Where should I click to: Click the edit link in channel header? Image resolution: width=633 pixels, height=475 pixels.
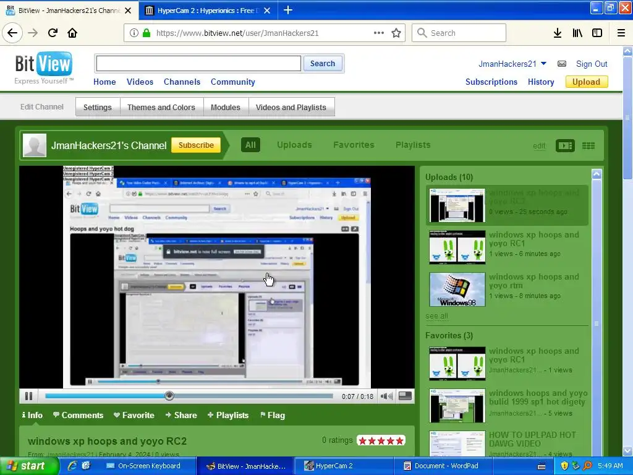coord(539,146)
